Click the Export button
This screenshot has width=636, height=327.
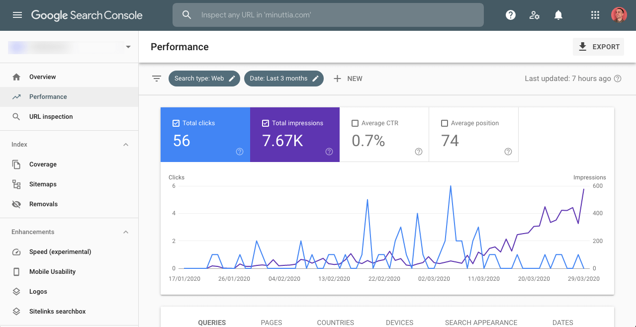tap(599, 47)
